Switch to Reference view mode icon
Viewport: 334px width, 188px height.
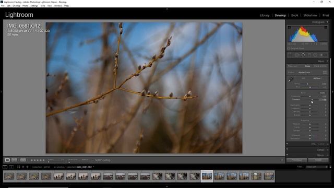[x=14, y=160]
